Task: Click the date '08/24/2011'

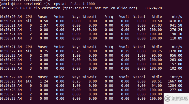Action: click(156, 8)
